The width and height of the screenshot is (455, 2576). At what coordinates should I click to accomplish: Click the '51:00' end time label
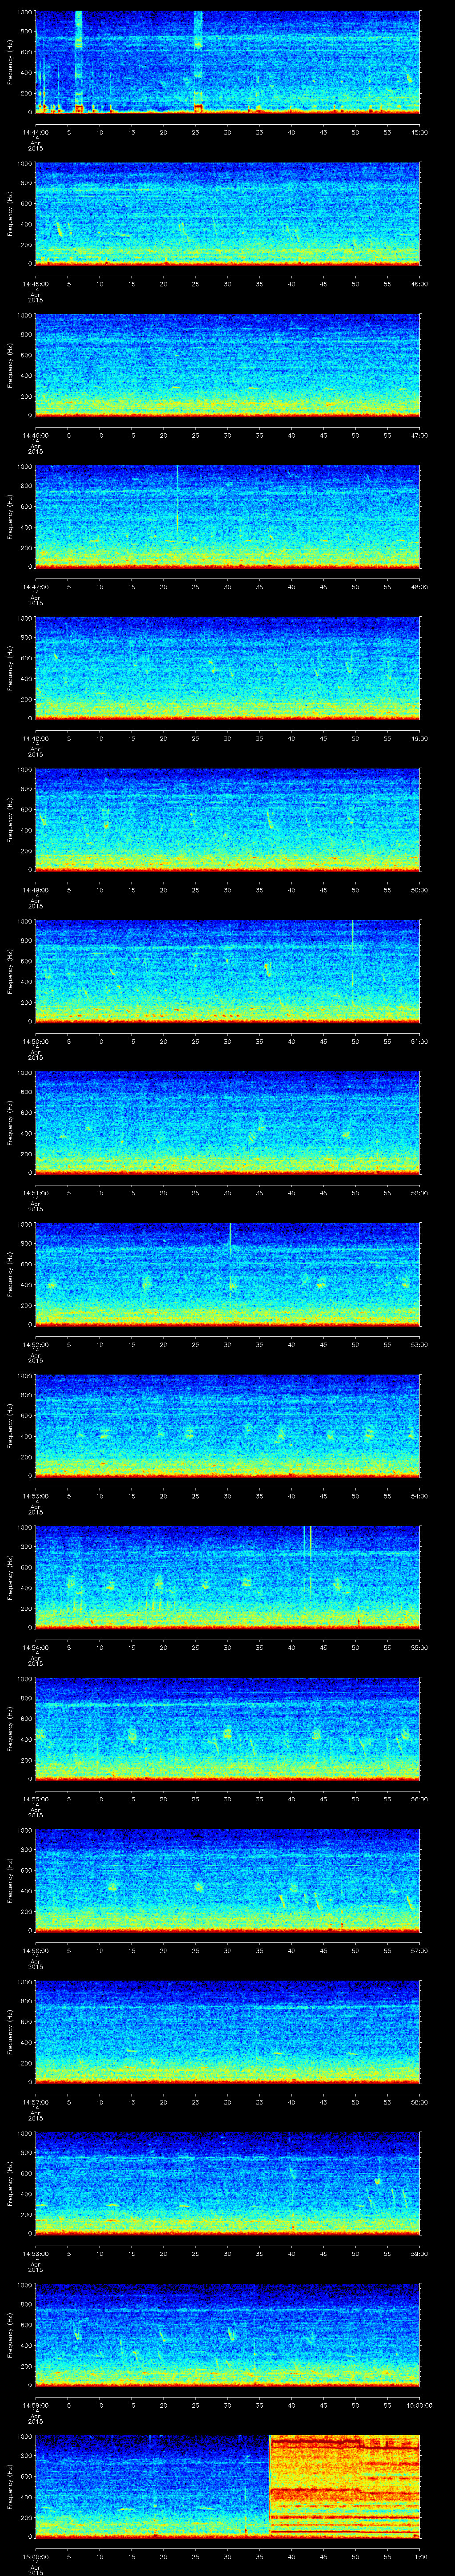(x=420, y=1041)
